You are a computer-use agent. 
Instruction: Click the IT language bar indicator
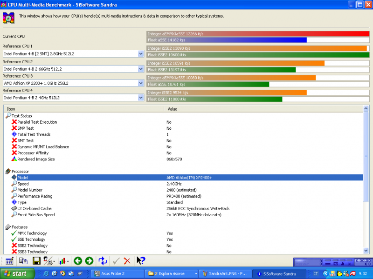(316, 273)
